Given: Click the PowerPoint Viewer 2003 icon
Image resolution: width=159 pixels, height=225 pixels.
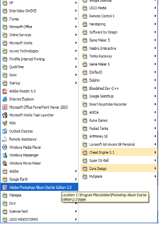Looking at the screenshot, I should click(x=5, y=107).
